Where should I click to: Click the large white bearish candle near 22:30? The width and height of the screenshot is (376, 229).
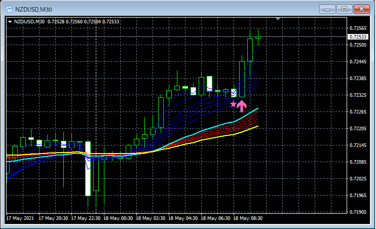click(x=88, y=169)
